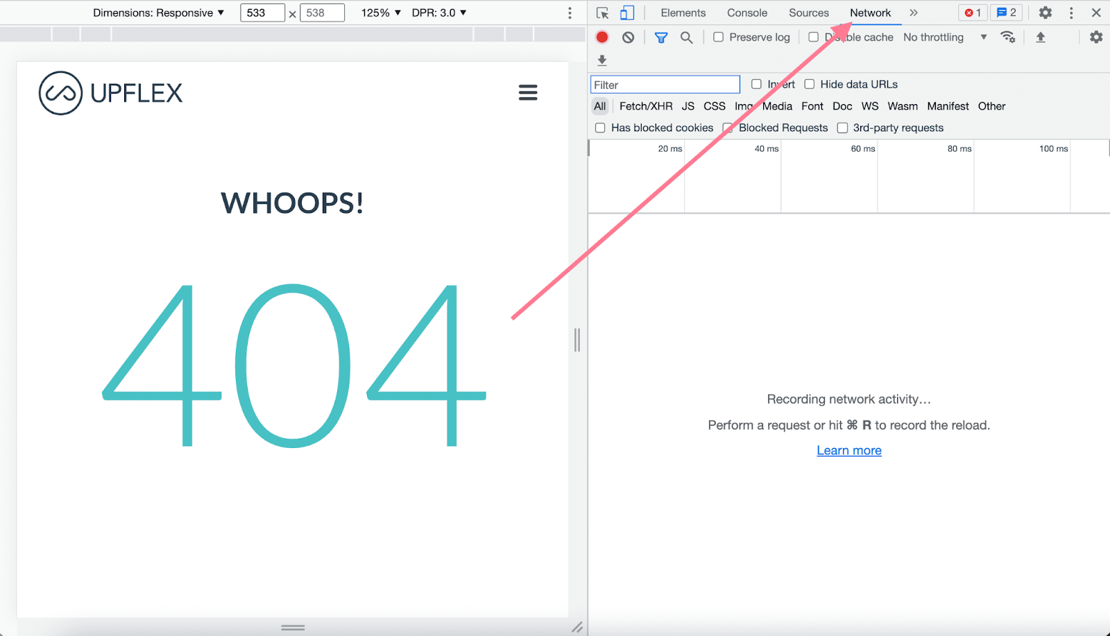The width and height of the screenshot is (1110, 636).
Task: Click the viewport height field 538
Action: click(x=322, y=12)
